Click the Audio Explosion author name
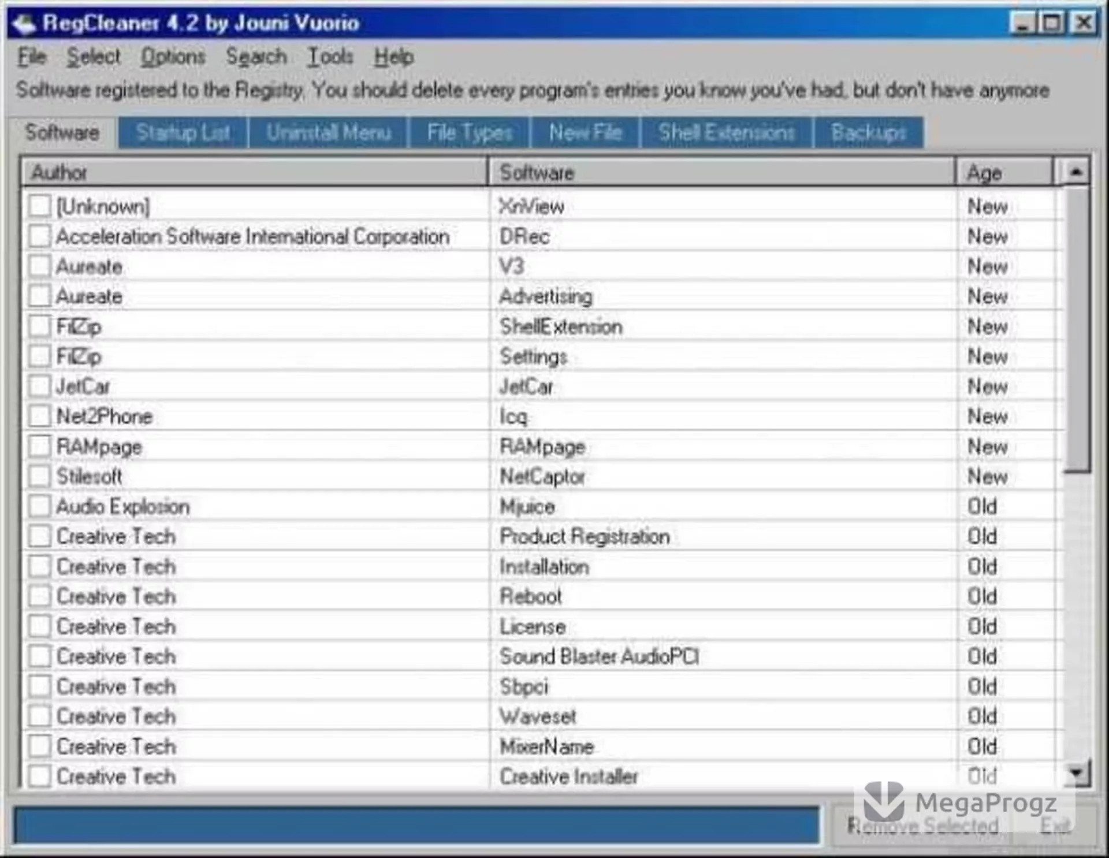 pyautogui.click(x=123, y=507)
